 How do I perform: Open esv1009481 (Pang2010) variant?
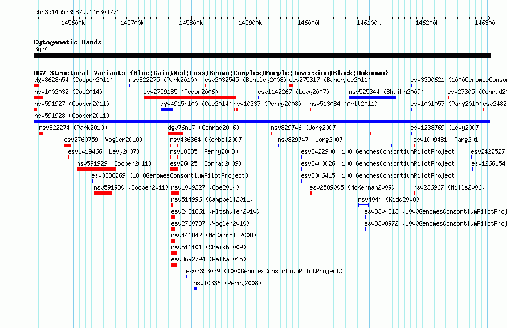[449, 140]
